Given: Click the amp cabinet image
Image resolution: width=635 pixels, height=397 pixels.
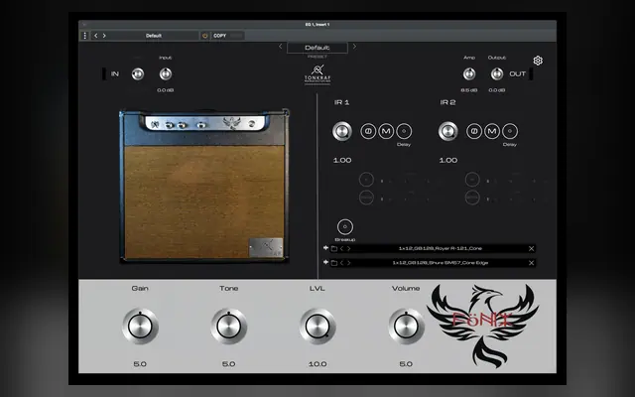Looking at the screenshot, I should [204, 186].
